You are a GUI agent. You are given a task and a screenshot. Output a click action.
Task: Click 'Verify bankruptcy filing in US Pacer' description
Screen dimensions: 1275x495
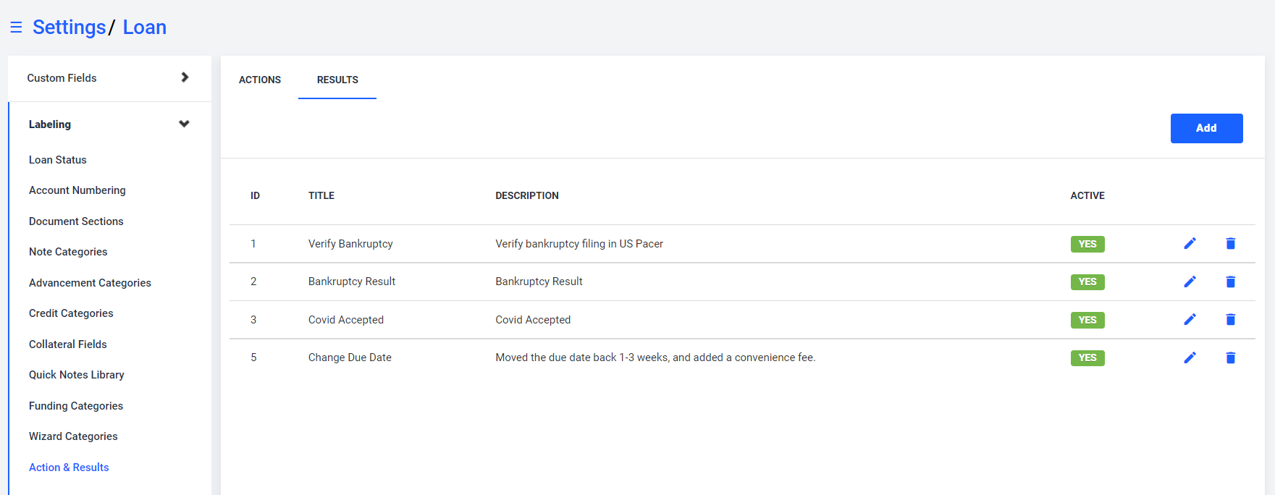tap(579, 244)
